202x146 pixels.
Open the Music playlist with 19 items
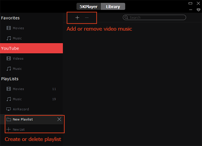coord(31,99)
